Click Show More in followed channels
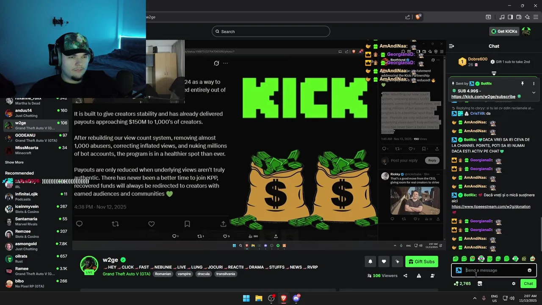This screenshot has width=542, height=305. coord(14,162)
